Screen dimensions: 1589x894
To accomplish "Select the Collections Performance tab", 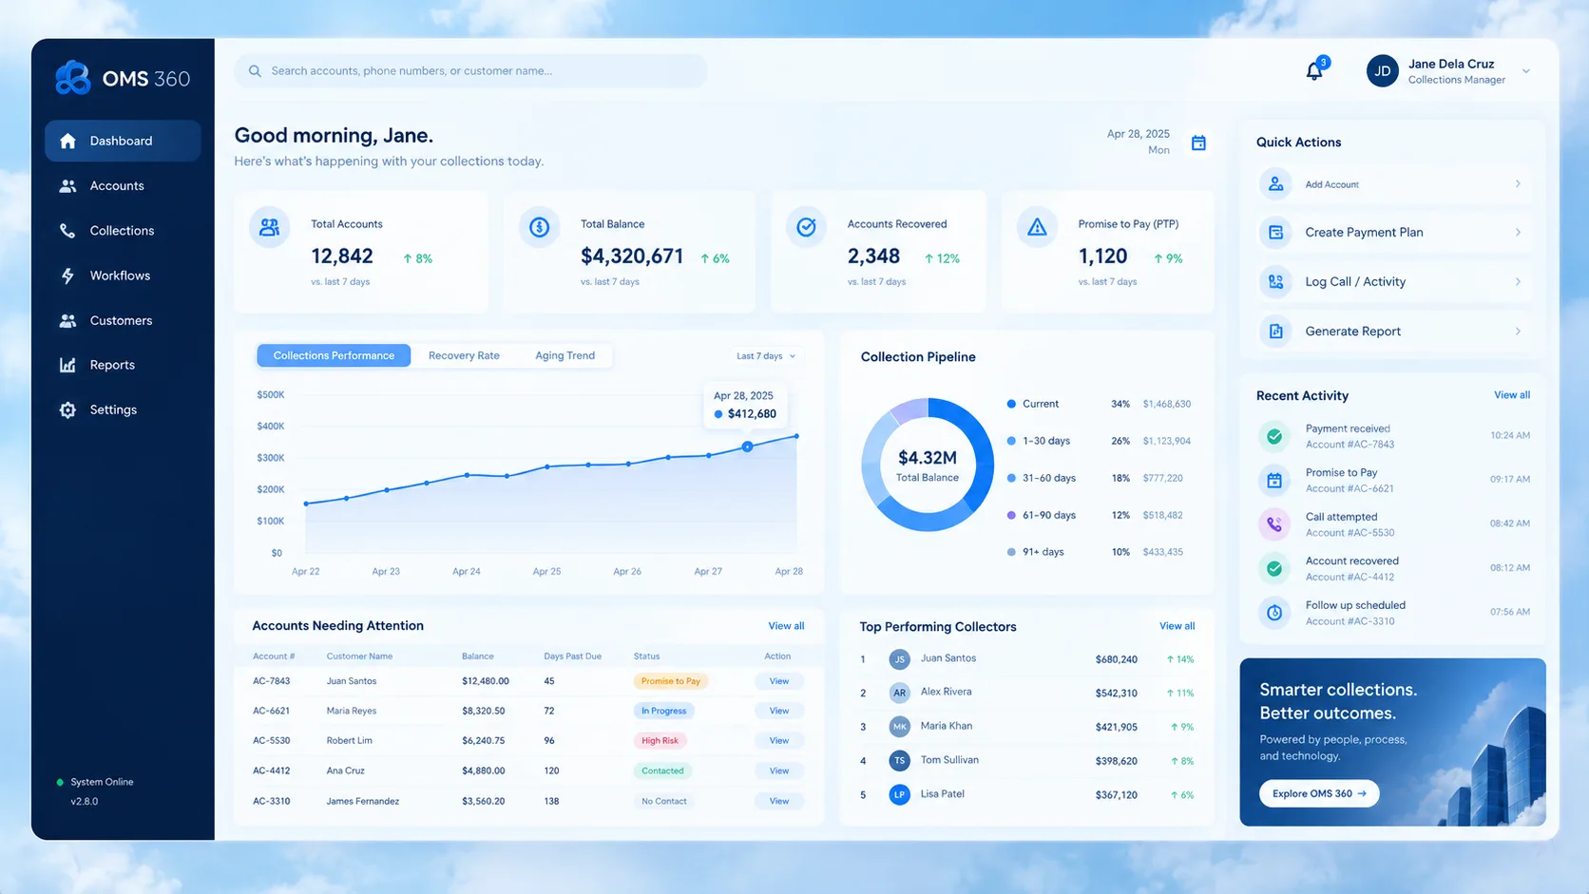I will [334, 355].
